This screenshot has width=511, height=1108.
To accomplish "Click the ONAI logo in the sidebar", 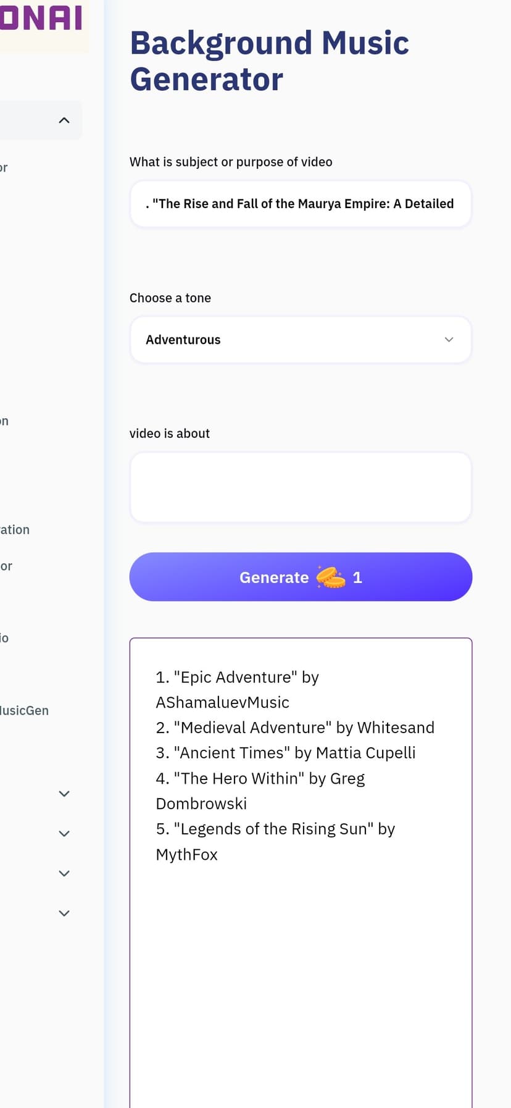I will (41, 17).
